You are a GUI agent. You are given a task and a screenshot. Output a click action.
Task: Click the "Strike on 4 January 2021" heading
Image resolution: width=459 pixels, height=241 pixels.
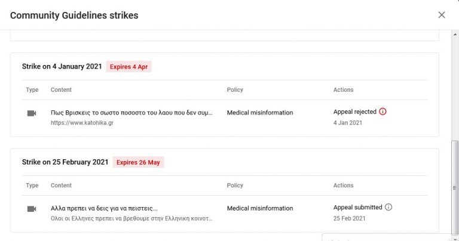coord(62,67)
